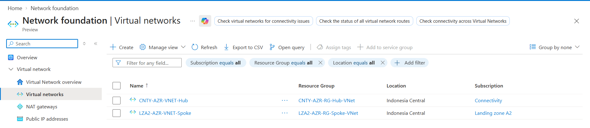590x128 pixels.
Task: Open Public IP addresses menu item
Action: coord(47,119)
